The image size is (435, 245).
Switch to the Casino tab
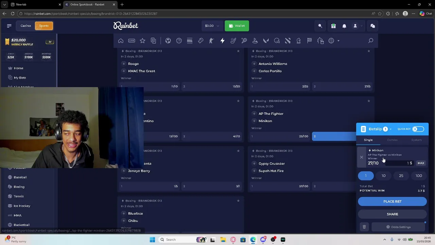point(25,26)
